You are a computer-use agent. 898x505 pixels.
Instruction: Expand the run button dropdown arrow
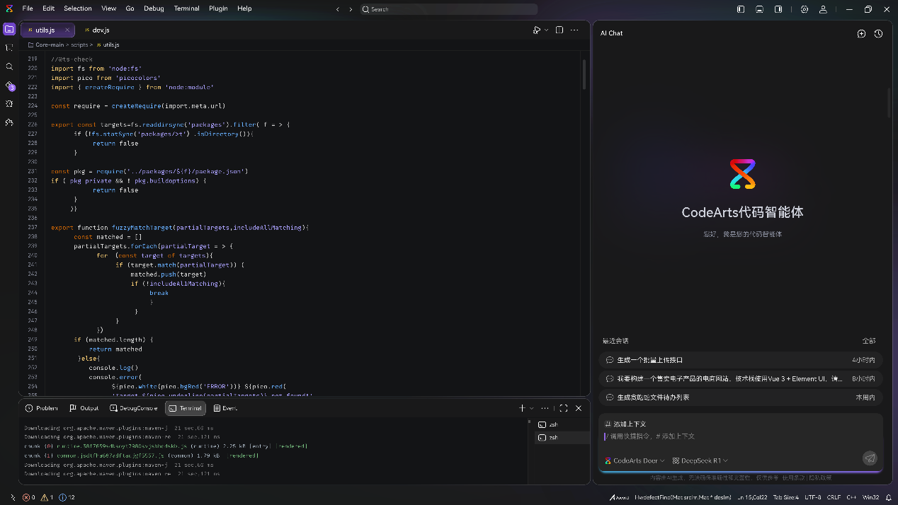547,30
